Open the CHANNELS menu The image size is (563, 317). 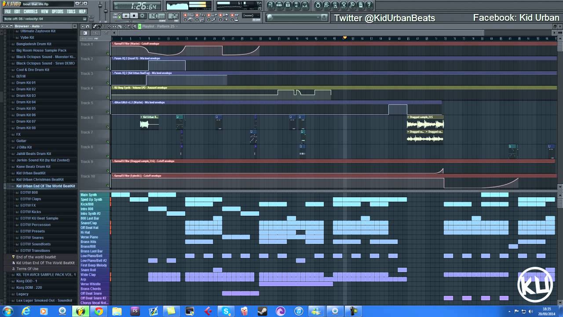[x=30, y=11]
